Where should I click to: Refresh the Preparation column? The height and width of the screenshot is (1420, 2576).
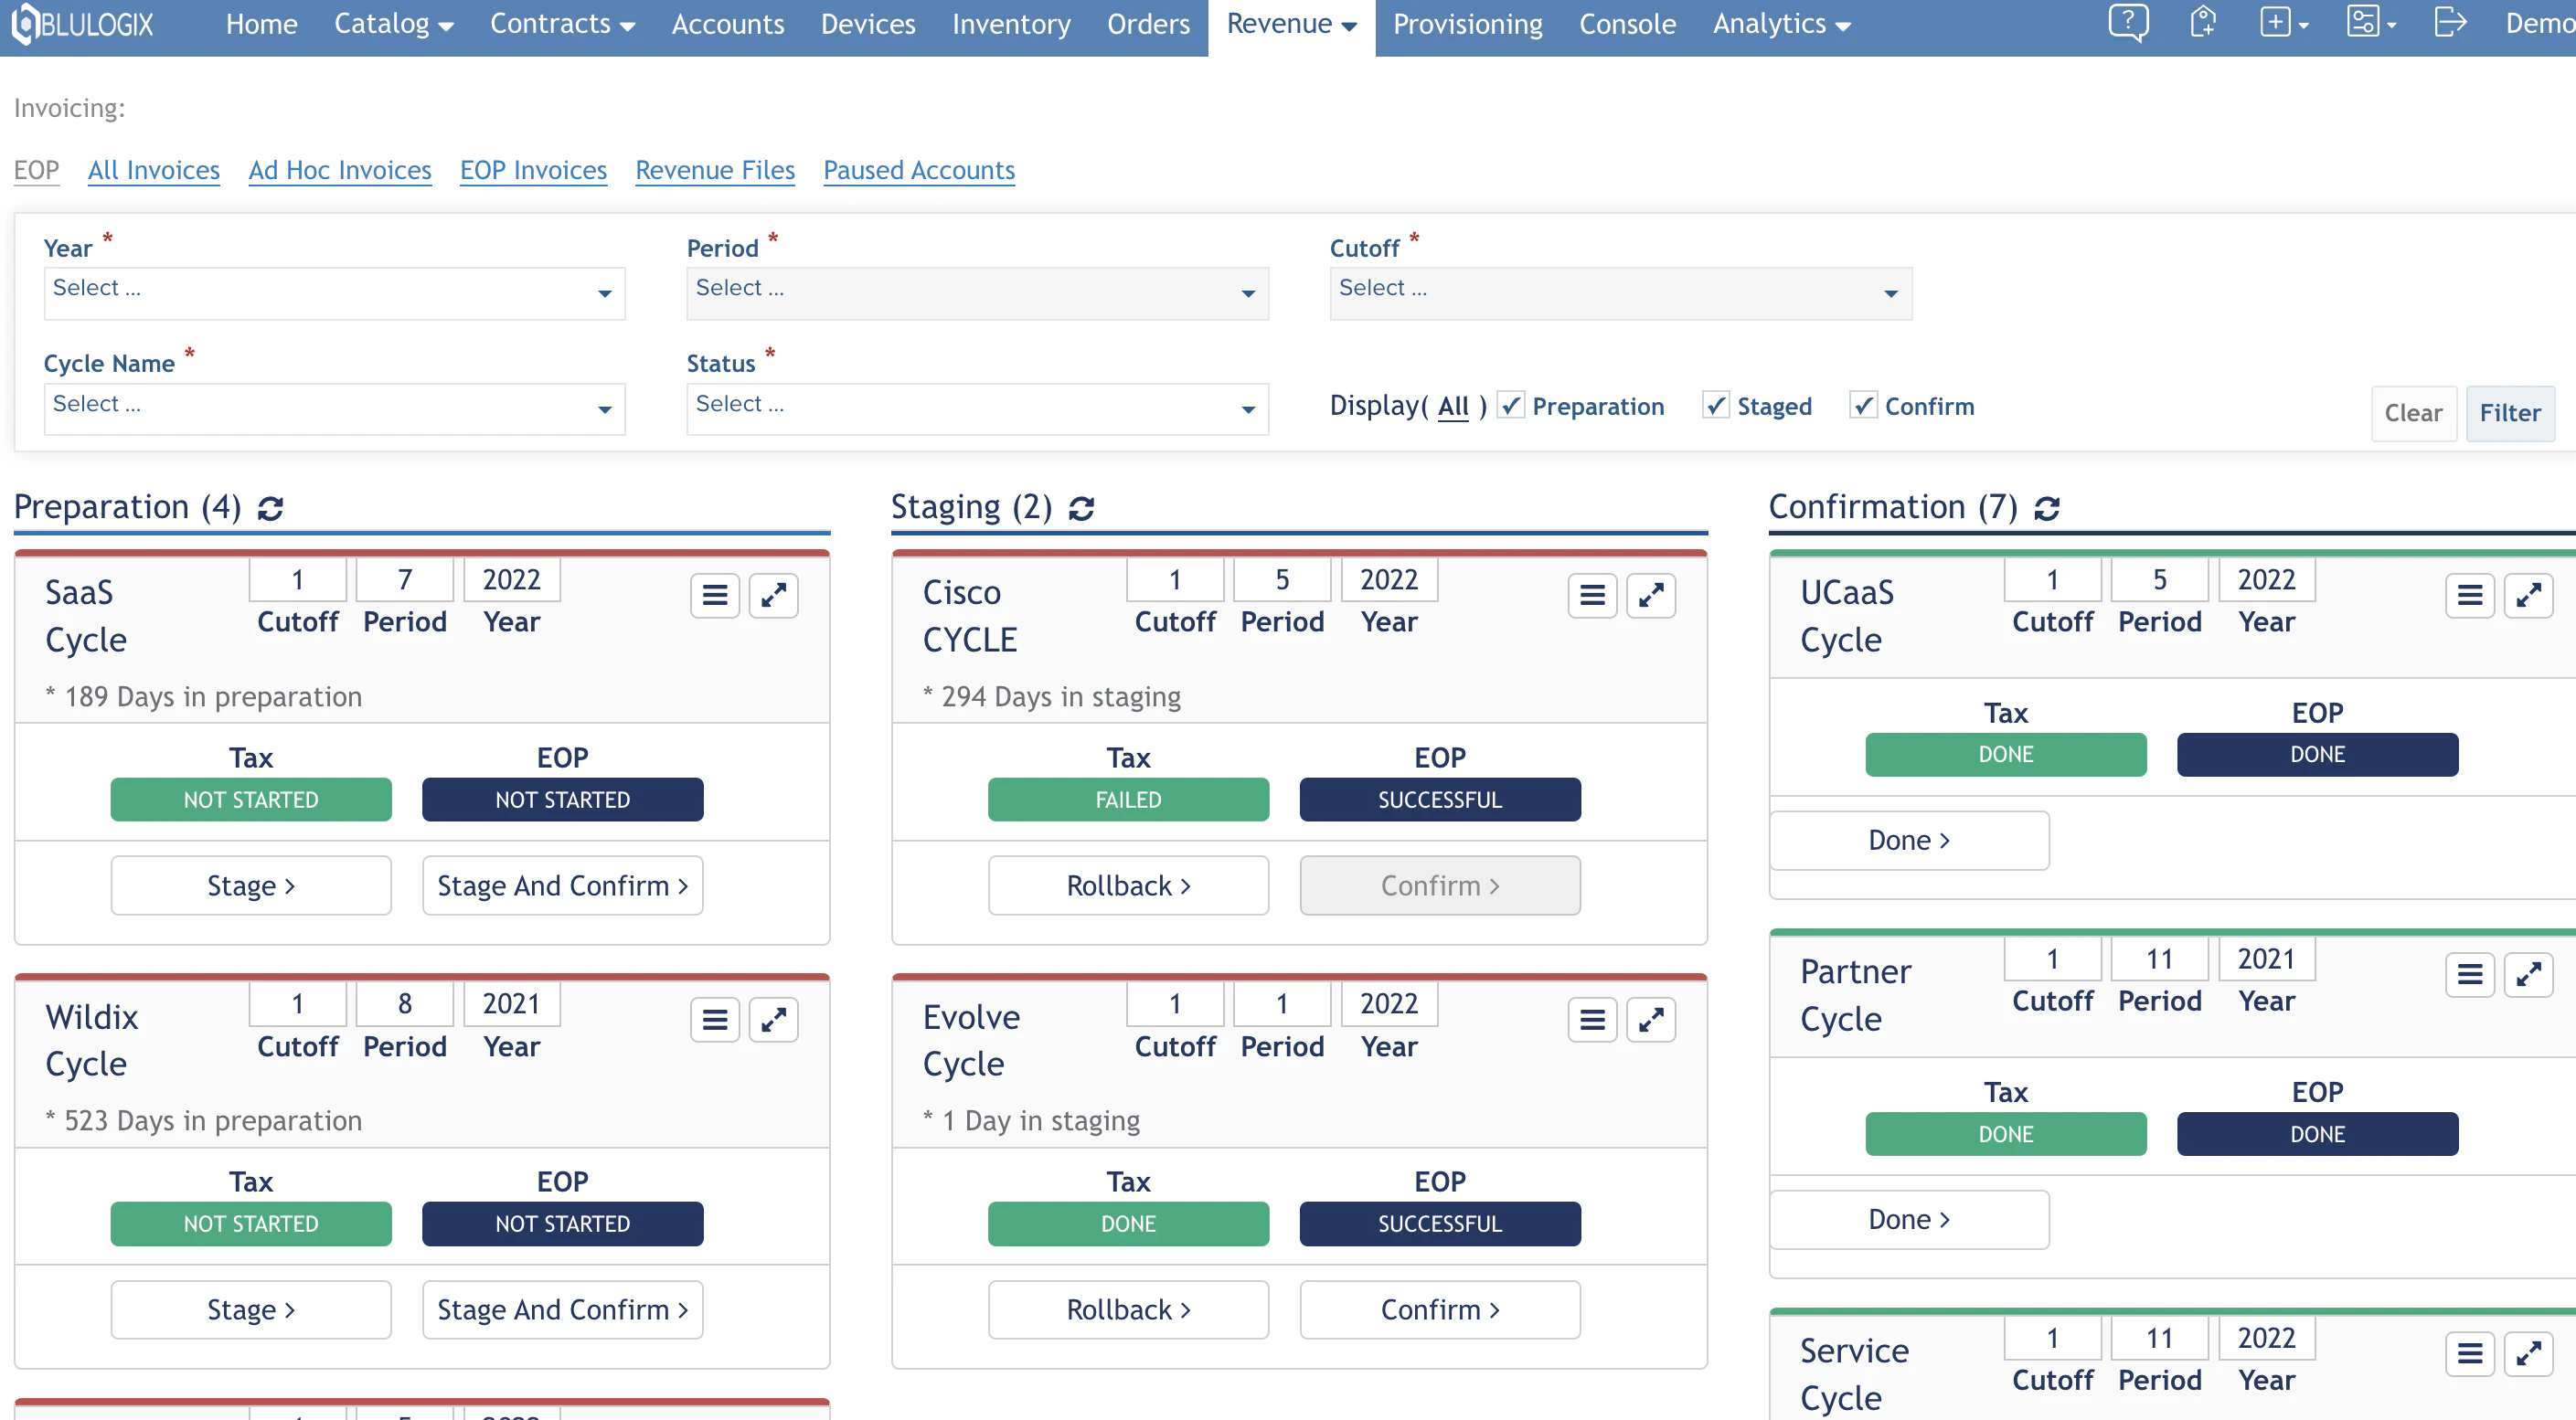[x=271, y=509]
